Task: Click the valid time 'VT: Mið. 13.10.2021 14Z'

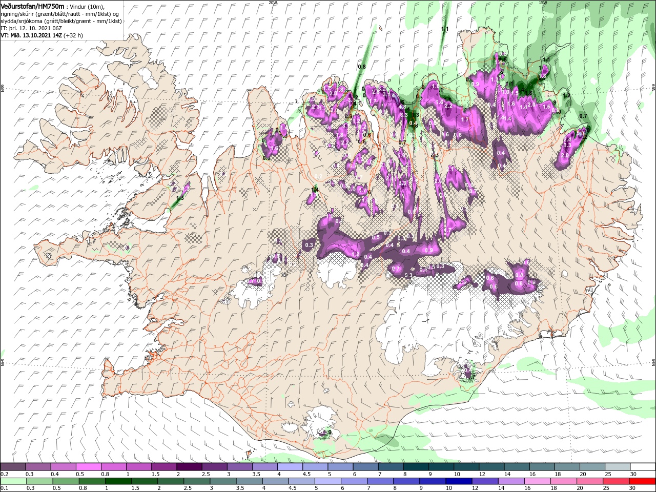Action: (x=31, y=35)
